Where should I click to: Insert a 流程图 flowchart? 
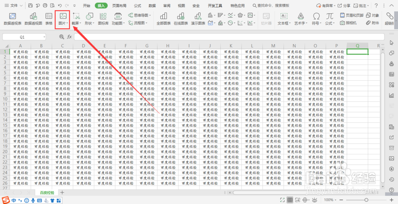click(x=138, y=23)
